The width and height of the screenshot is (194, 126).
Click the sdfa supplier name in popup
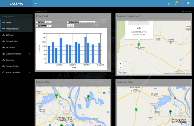tap(139, 28)
